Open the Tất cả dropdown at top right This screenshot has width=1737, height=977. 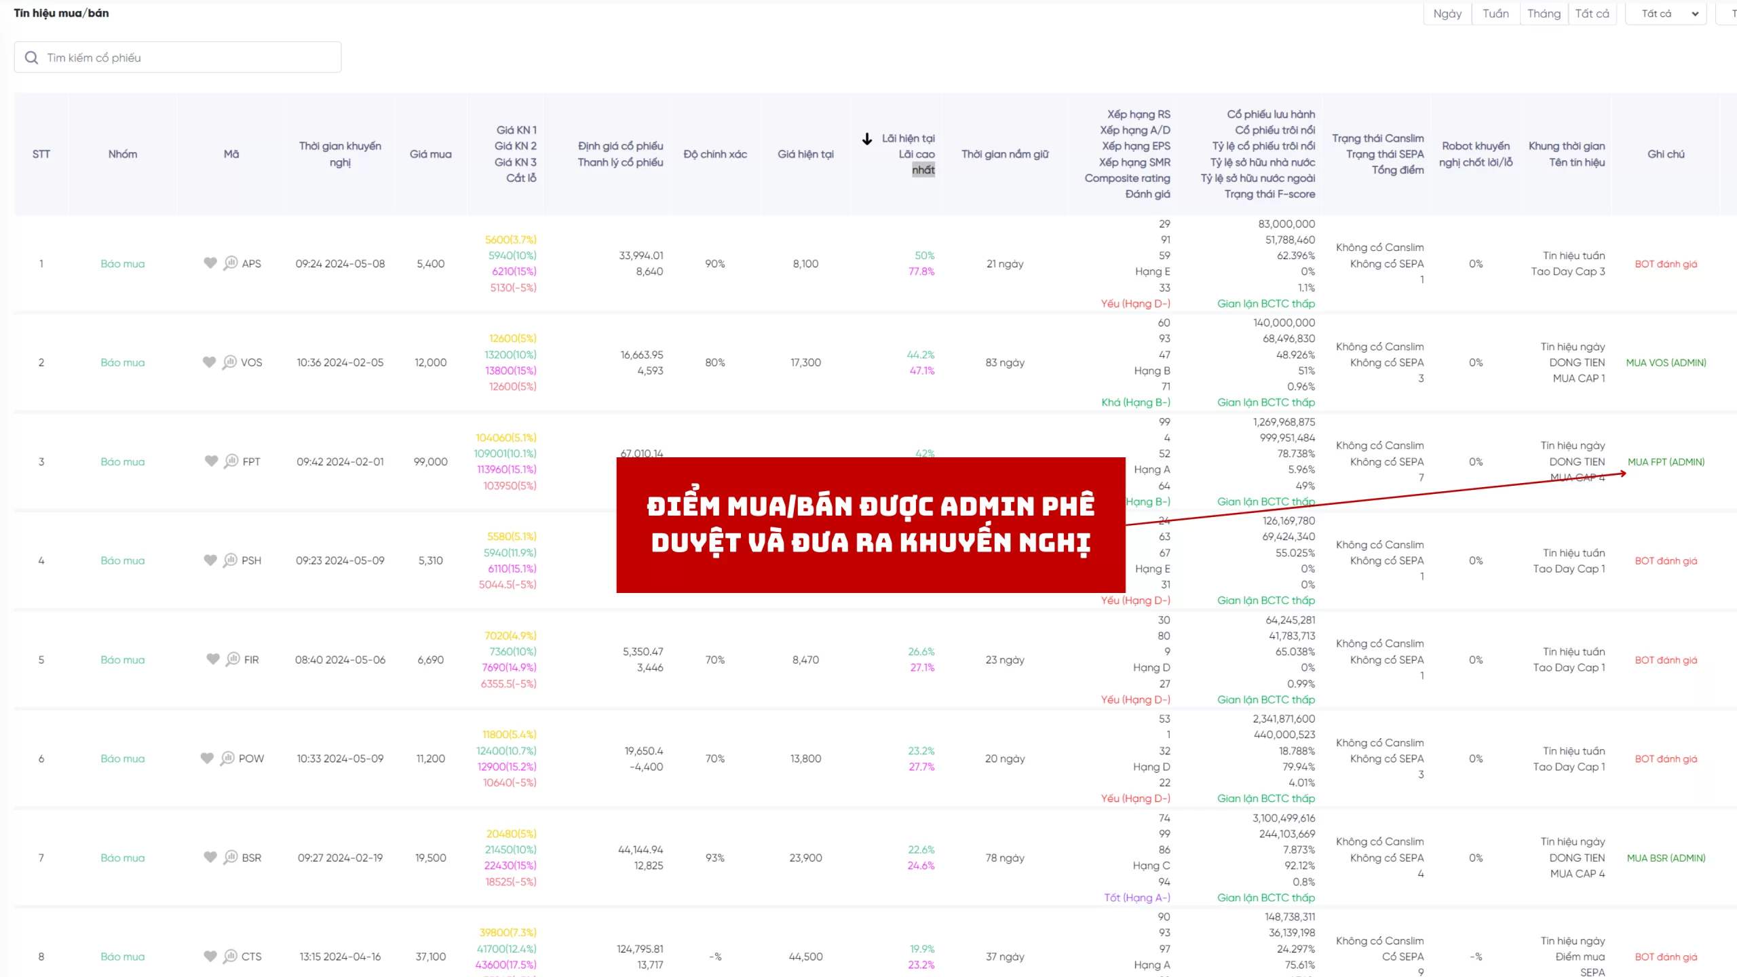[1666, 14]
